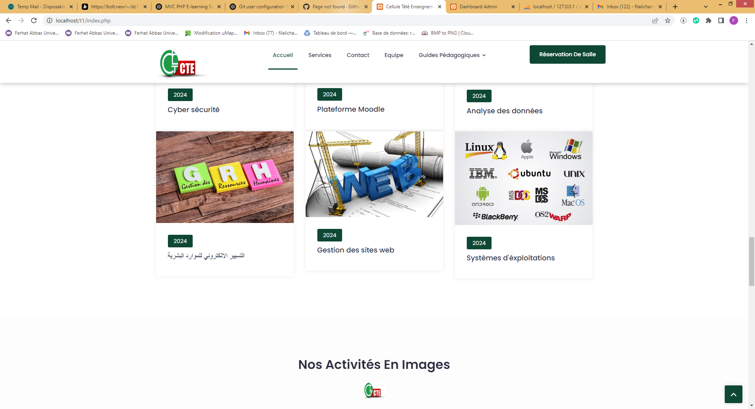755x409 pixels.
Task: Switch to the bolt.new tab
Action: (x=114, y=7)
